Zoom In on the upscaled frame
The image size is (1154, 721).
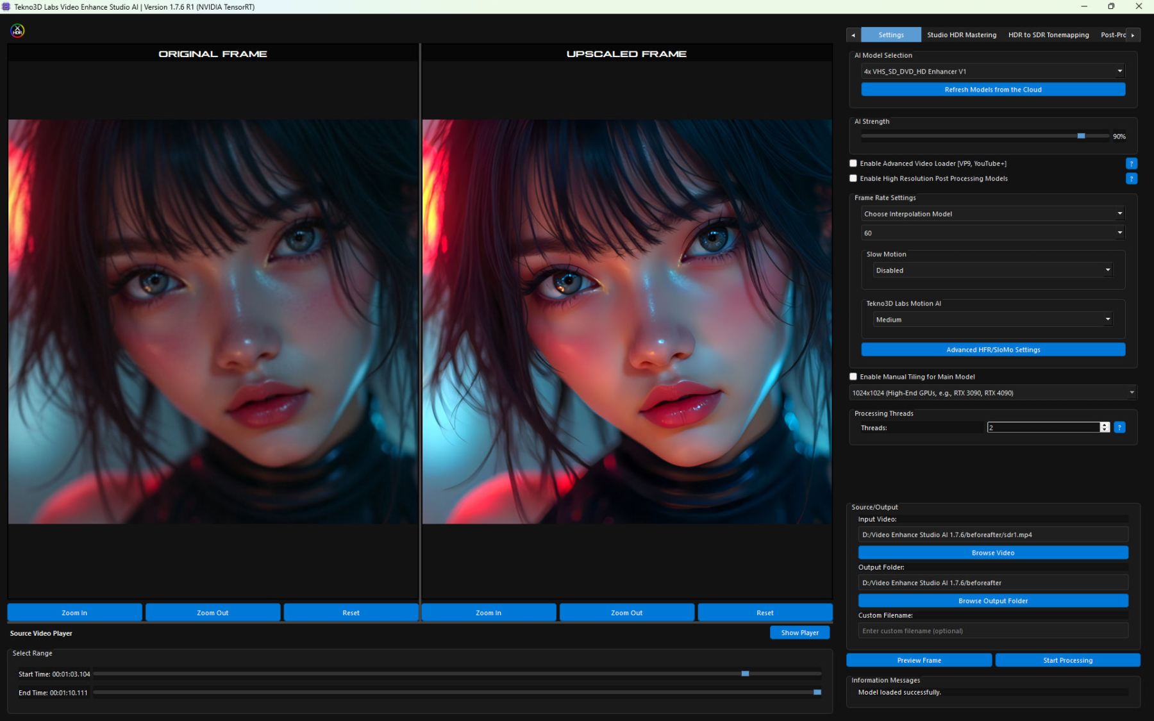tap(489, 613)
